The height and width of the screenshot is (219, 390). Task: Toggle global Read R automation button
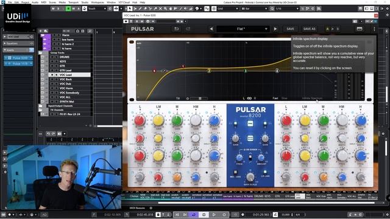click(68, 9)
